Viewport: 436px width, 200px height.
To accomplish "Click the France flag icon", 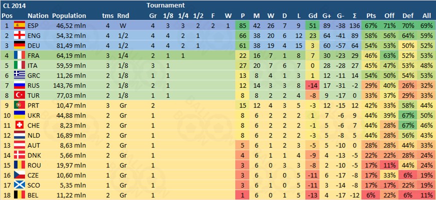I will pyautogui.click(x=19, y=54).
